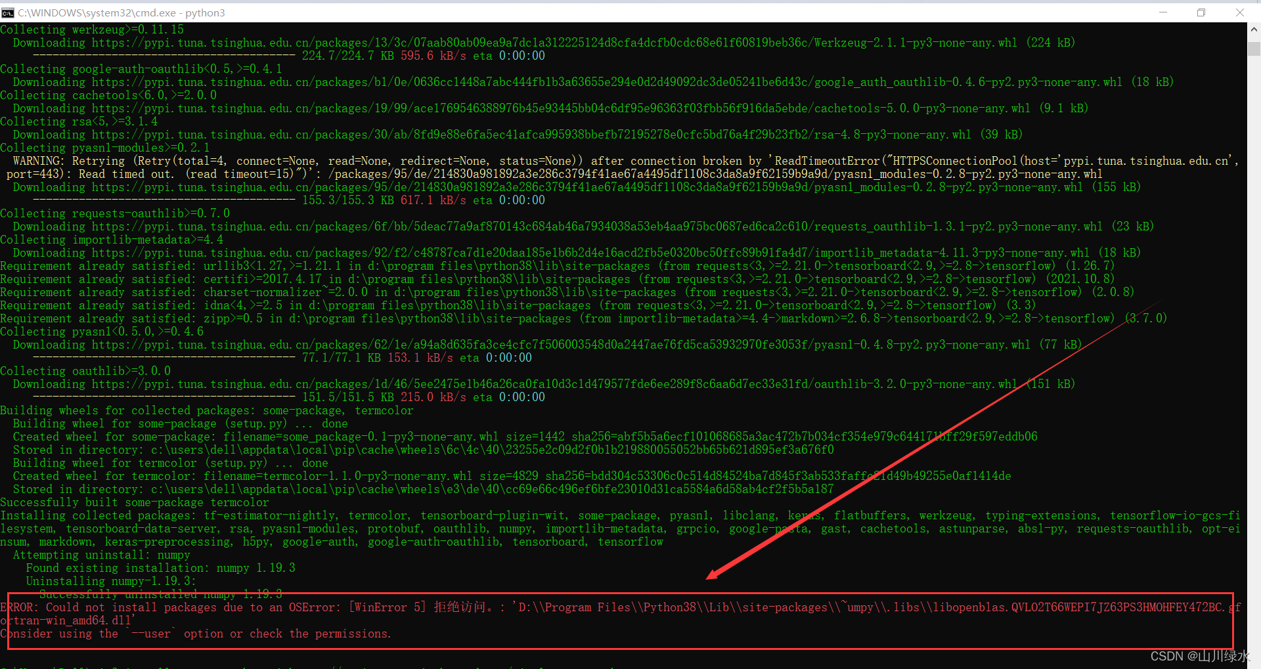The image size is (1261, 669).
Task: Close the cmd.exe window
Action: click(1240, 12)
